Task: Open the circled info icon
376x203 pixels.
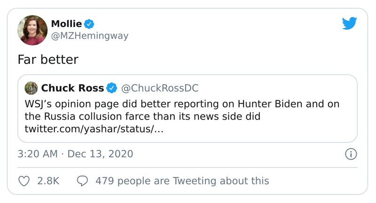Action: pyautogui.click(x=351, y=154)
